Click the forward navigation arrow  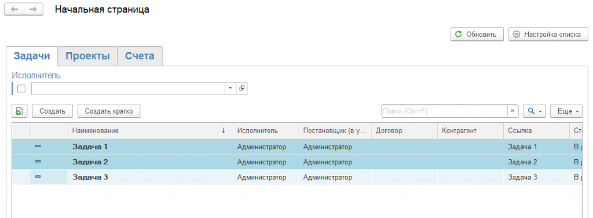click(34, 10)
